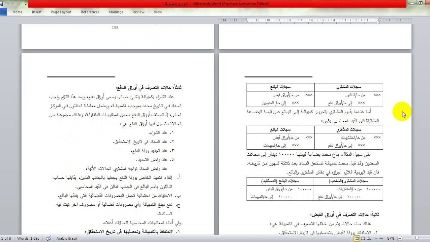This screenshot has width=430, height=242.
Task: Switch to Draft view
Action: click(382, 238)
